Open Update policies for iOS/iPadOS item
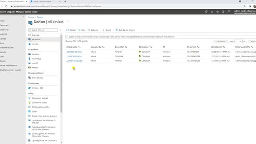The height and width of the screenshot is (144, 256). 44,140
